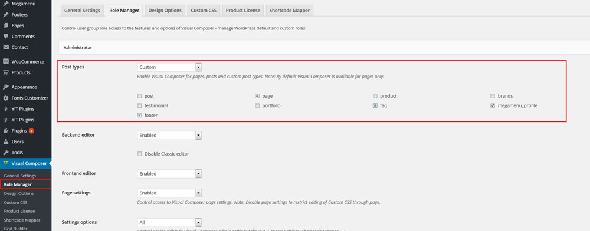Open the Design Options tab
This screenshot has height=231, width=590.
click(x=165, y=11)
